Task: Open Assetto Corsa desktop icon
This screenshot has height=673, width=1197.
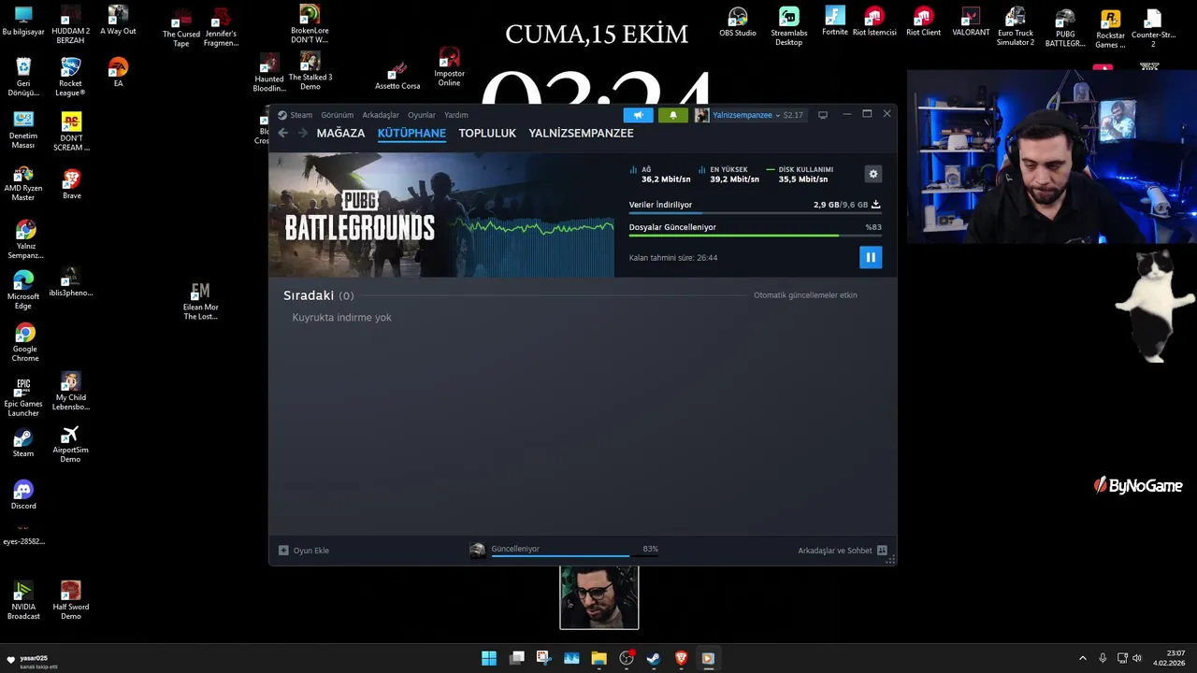Action: click(x=397, y=75)
